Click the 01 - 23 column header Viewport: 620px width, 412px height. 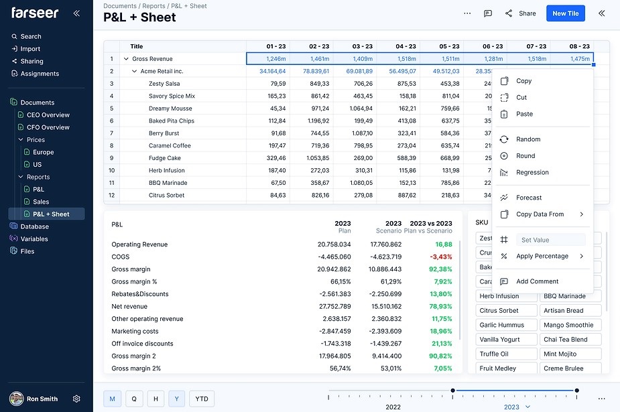(x=268, y=46)
